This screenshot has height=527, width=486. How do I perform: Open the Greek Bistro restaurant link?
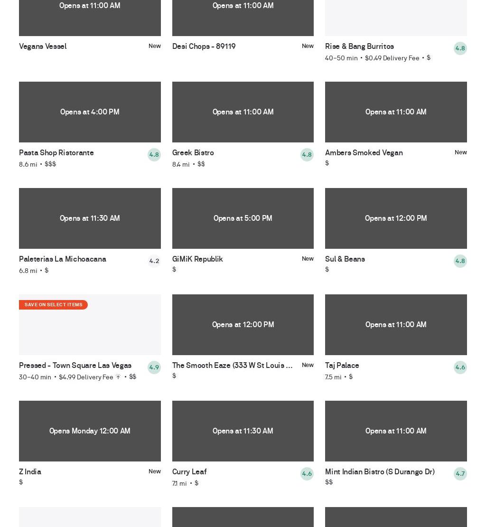point(193,152)
